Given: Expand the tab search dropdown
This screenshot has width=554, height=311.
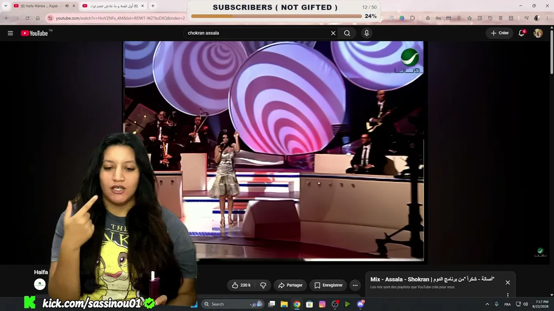Looking at the screenshot, I should (x=6, y=6).
